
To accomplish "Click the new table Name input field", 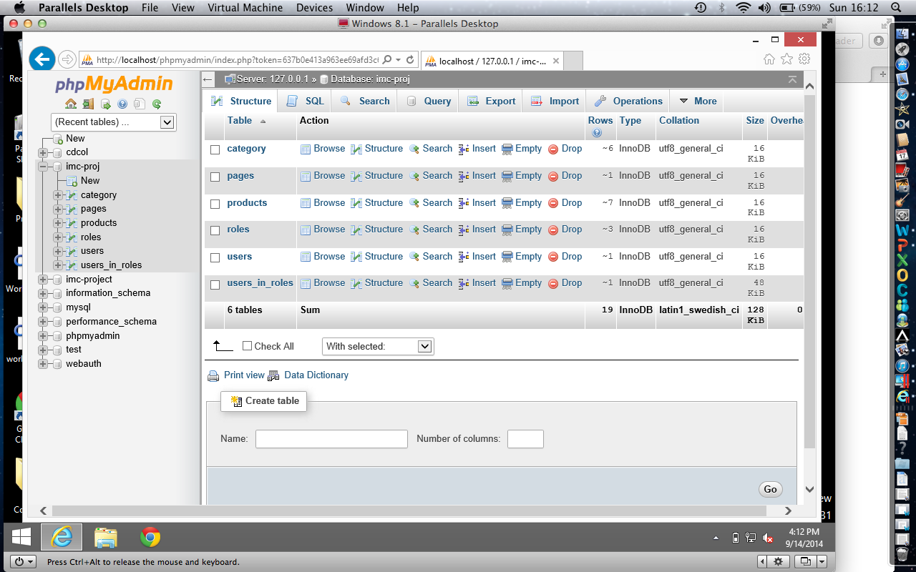I will [331, 439].
